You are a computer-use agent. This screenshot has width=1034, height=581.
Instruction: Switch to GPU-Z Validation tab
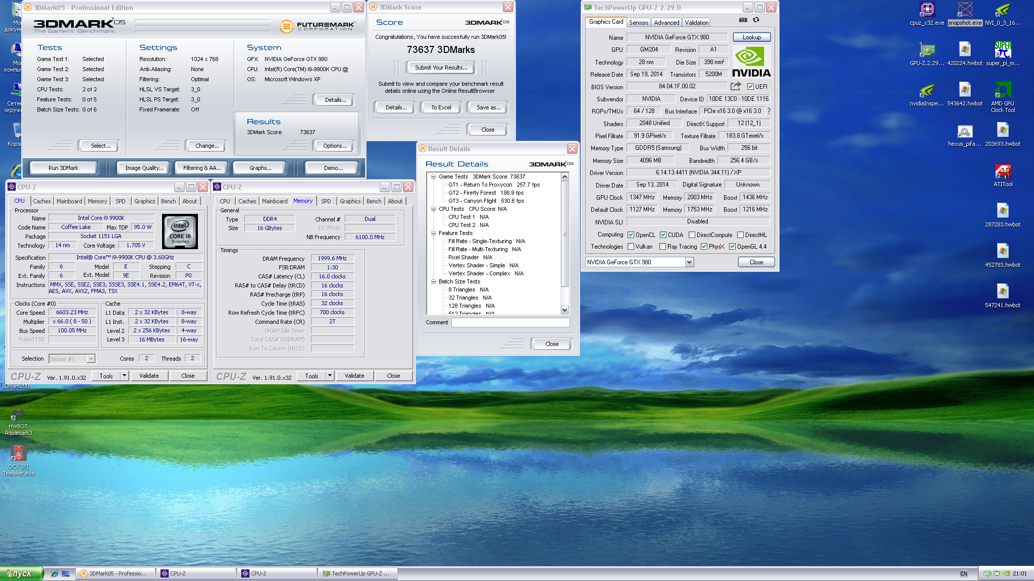(697, 23)
